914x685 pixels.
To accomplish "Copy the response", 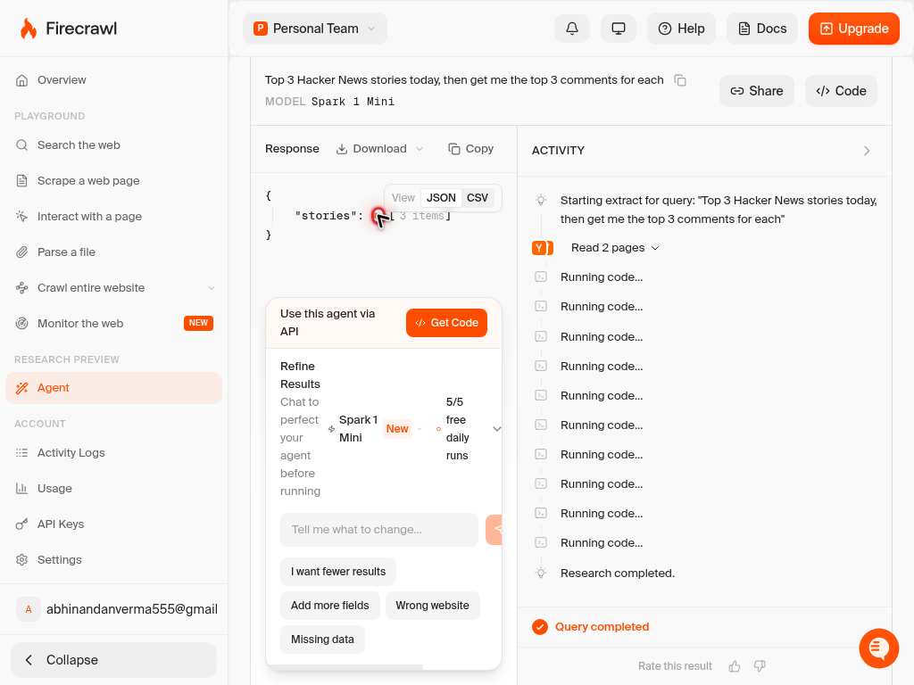I will point(470,149).
